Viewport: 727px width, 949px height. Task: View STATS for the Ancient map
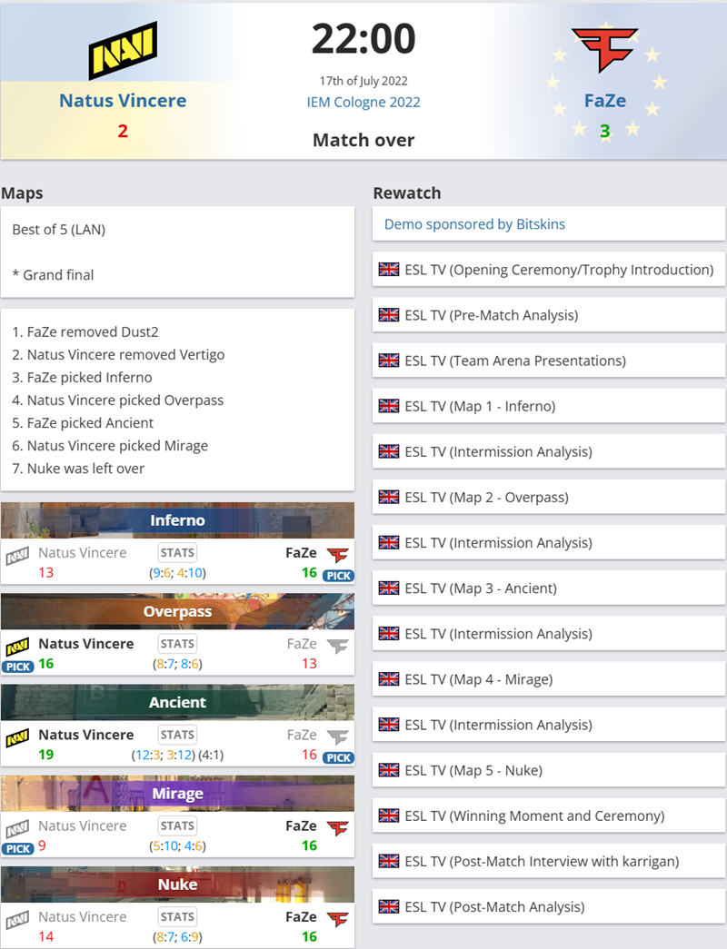(x=177, y=735)
